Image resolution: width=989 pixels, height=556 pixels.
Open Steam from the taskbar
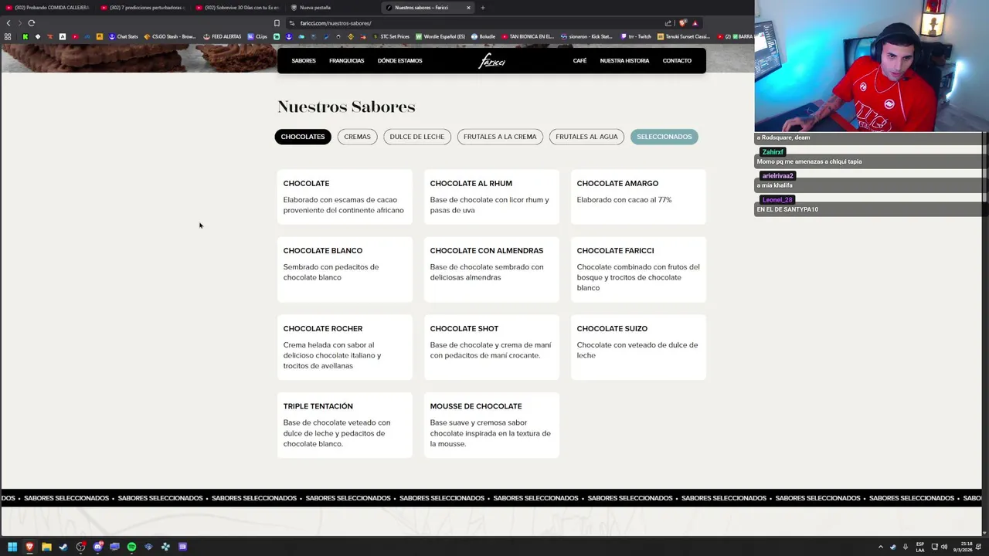(x=63, y=547)
